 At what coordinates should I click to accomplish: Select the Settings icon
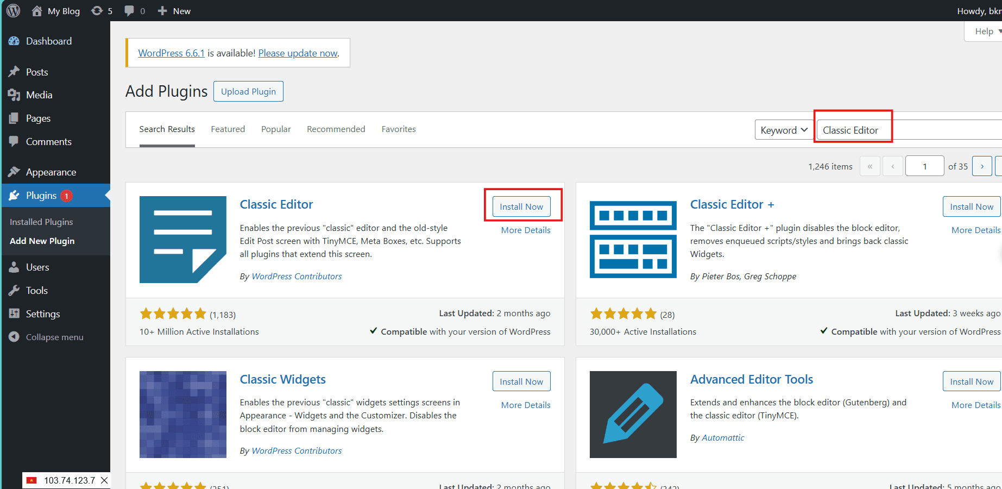point(14,314)
